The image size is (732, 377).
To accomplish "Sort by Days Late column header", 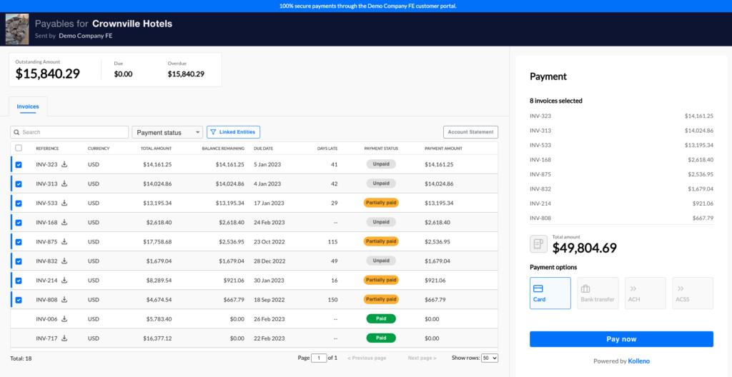I will [x=327, y=149].
